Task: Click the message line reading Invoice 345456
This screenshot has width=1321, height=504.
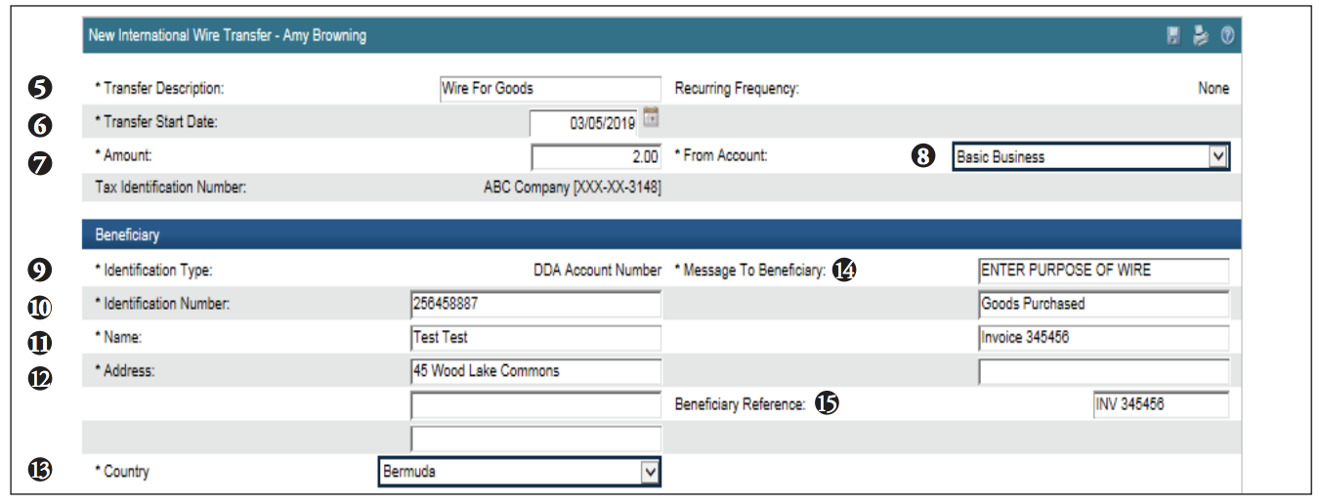Action: point(1104,338)
